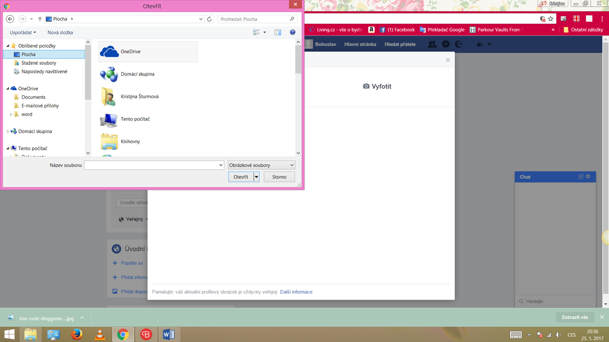Launch Firefox from the taskbar
Screen dimensions: 609x342
[x=77, y=334]
